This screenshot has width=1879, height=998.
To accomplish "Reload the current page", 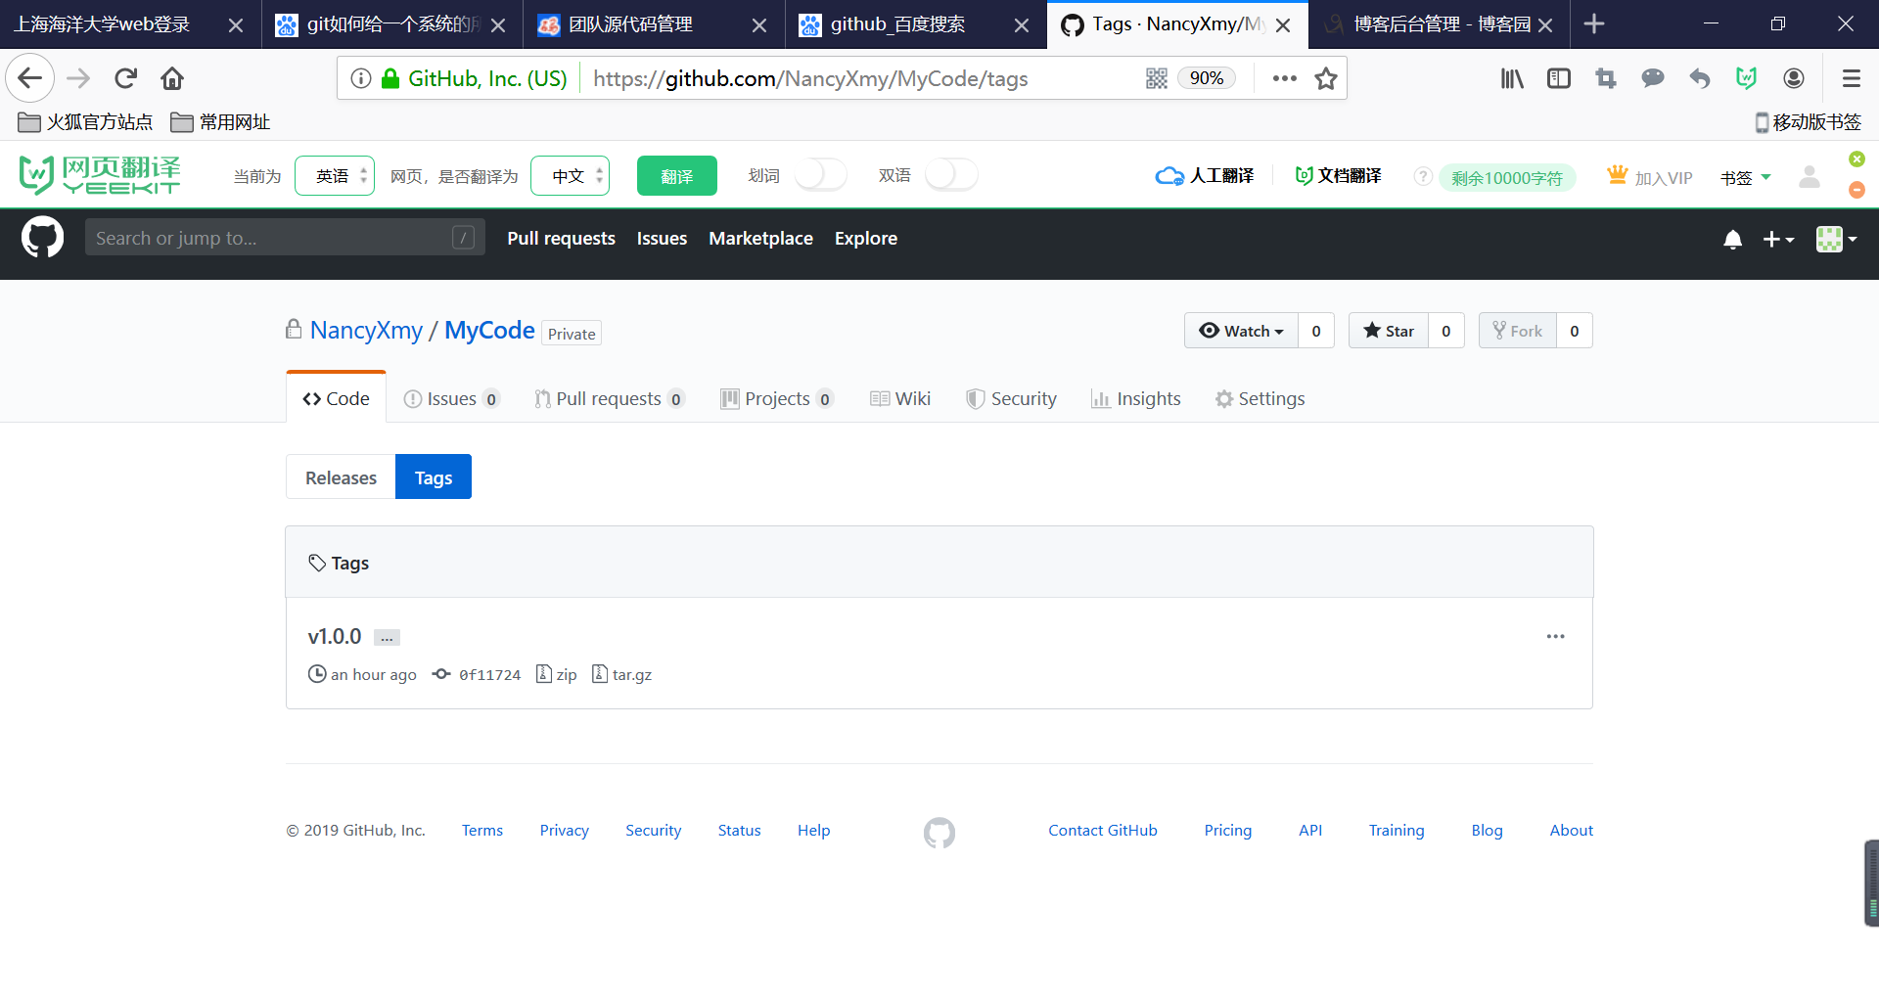I will [125, 78].
